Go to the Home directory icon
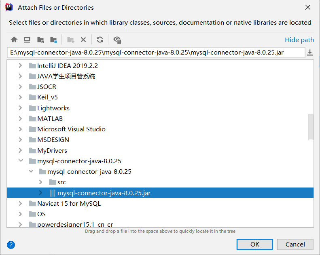Image resolution: width=320 pixels, height=255 pixels. (x=14, y=40)
